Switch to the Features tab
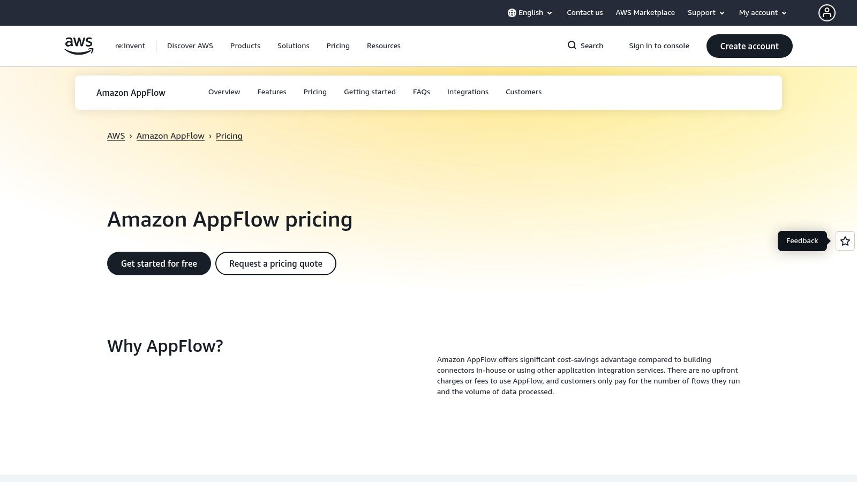 (x=272, y=92)
